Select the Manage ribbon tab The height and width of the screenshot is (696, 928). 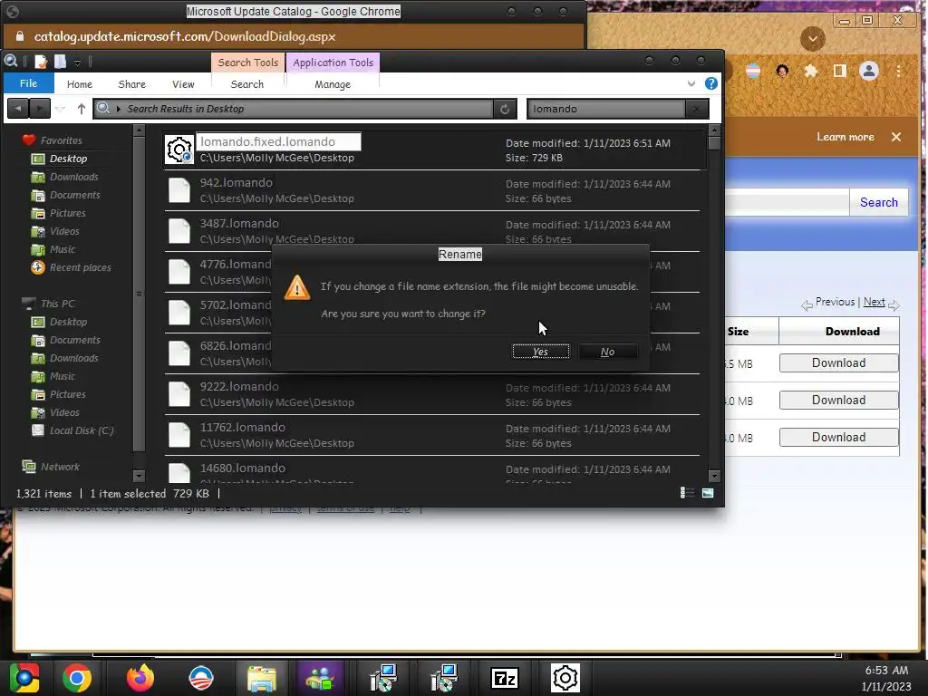pos(332,84)
